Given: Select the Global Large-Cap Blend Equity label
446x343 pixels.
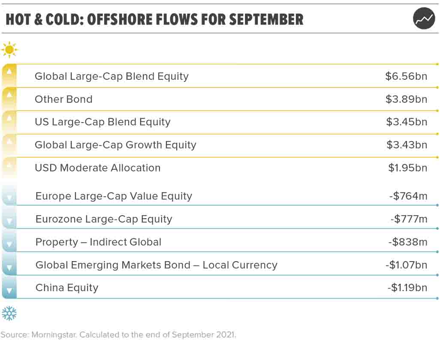Looking at the screenshot, I should [x=111, y=76].
